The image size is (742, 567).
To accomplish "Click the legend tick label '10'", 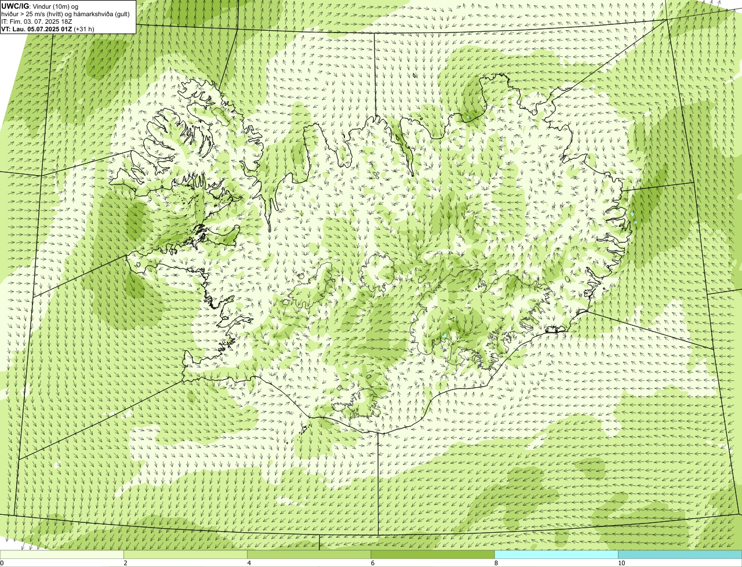I will pos(621,563).
